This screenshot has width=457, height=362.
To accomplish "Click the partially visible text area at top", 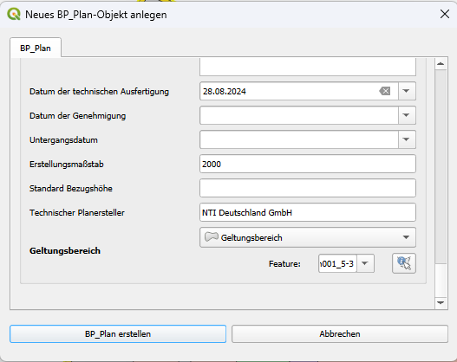I will coord(308,67).
